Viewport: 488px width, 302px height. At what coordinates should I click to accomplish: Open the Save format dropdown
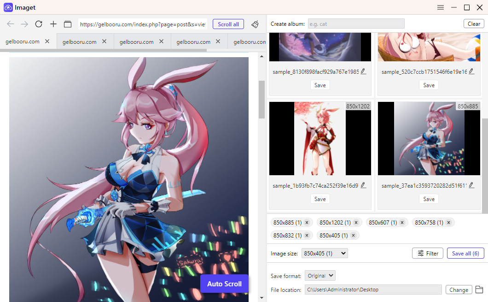320,276
